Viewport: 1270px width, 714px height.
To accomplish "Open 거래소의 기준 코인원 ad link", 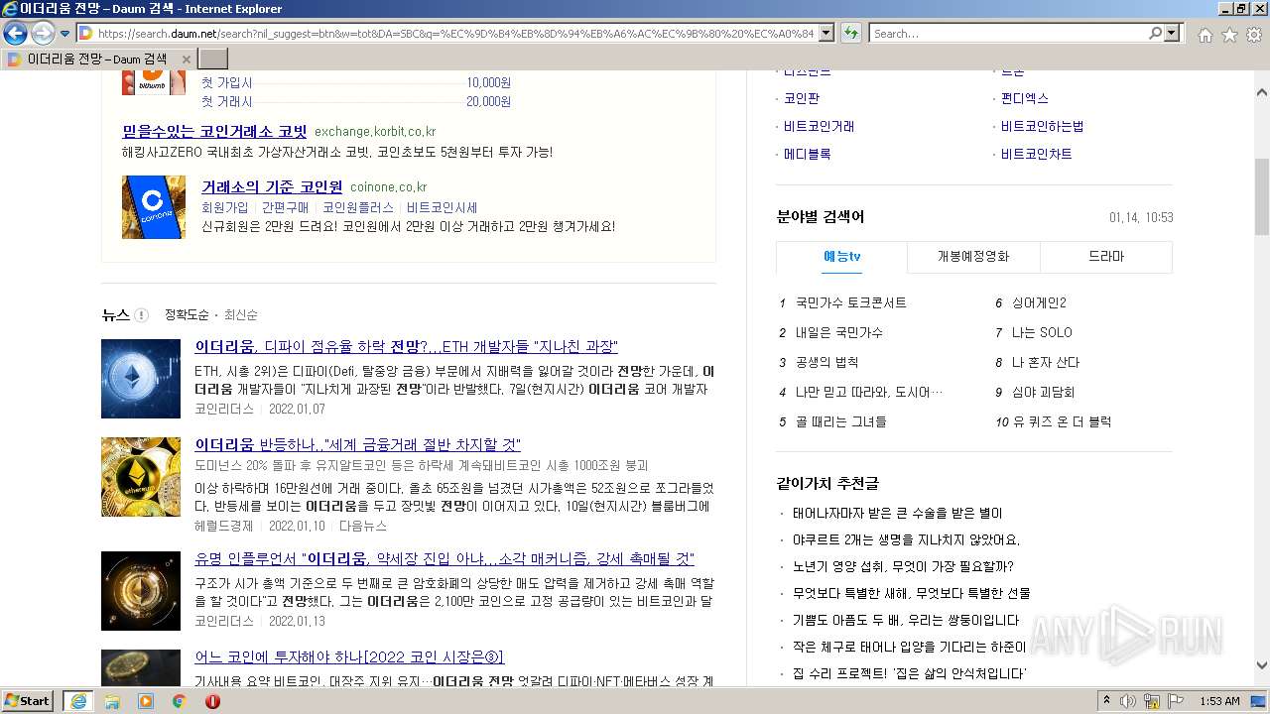I will [272, 186].
